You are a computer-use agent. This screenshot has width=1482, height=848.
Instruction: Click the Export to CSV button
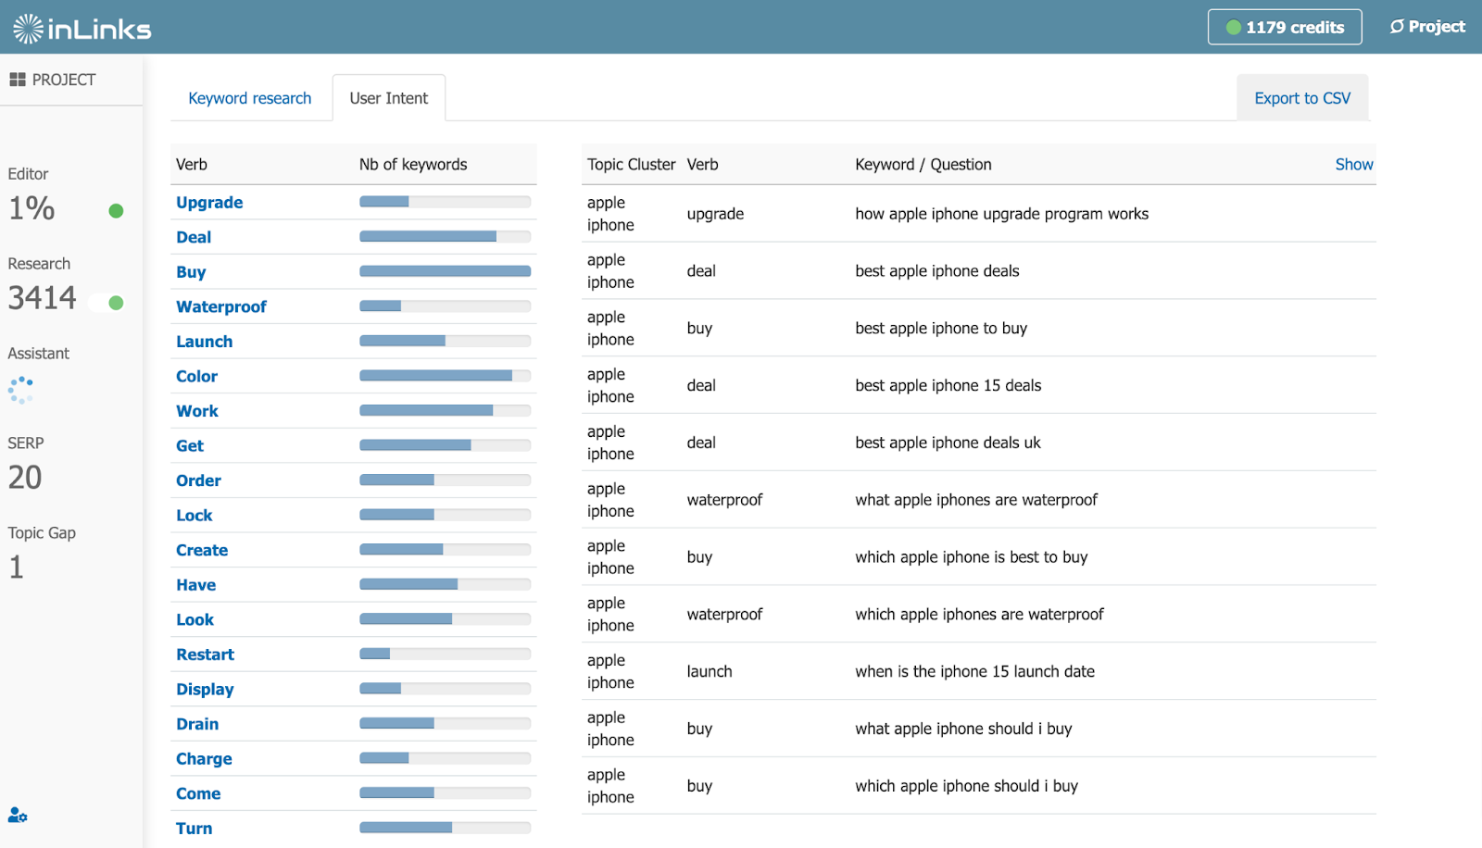1302,98
